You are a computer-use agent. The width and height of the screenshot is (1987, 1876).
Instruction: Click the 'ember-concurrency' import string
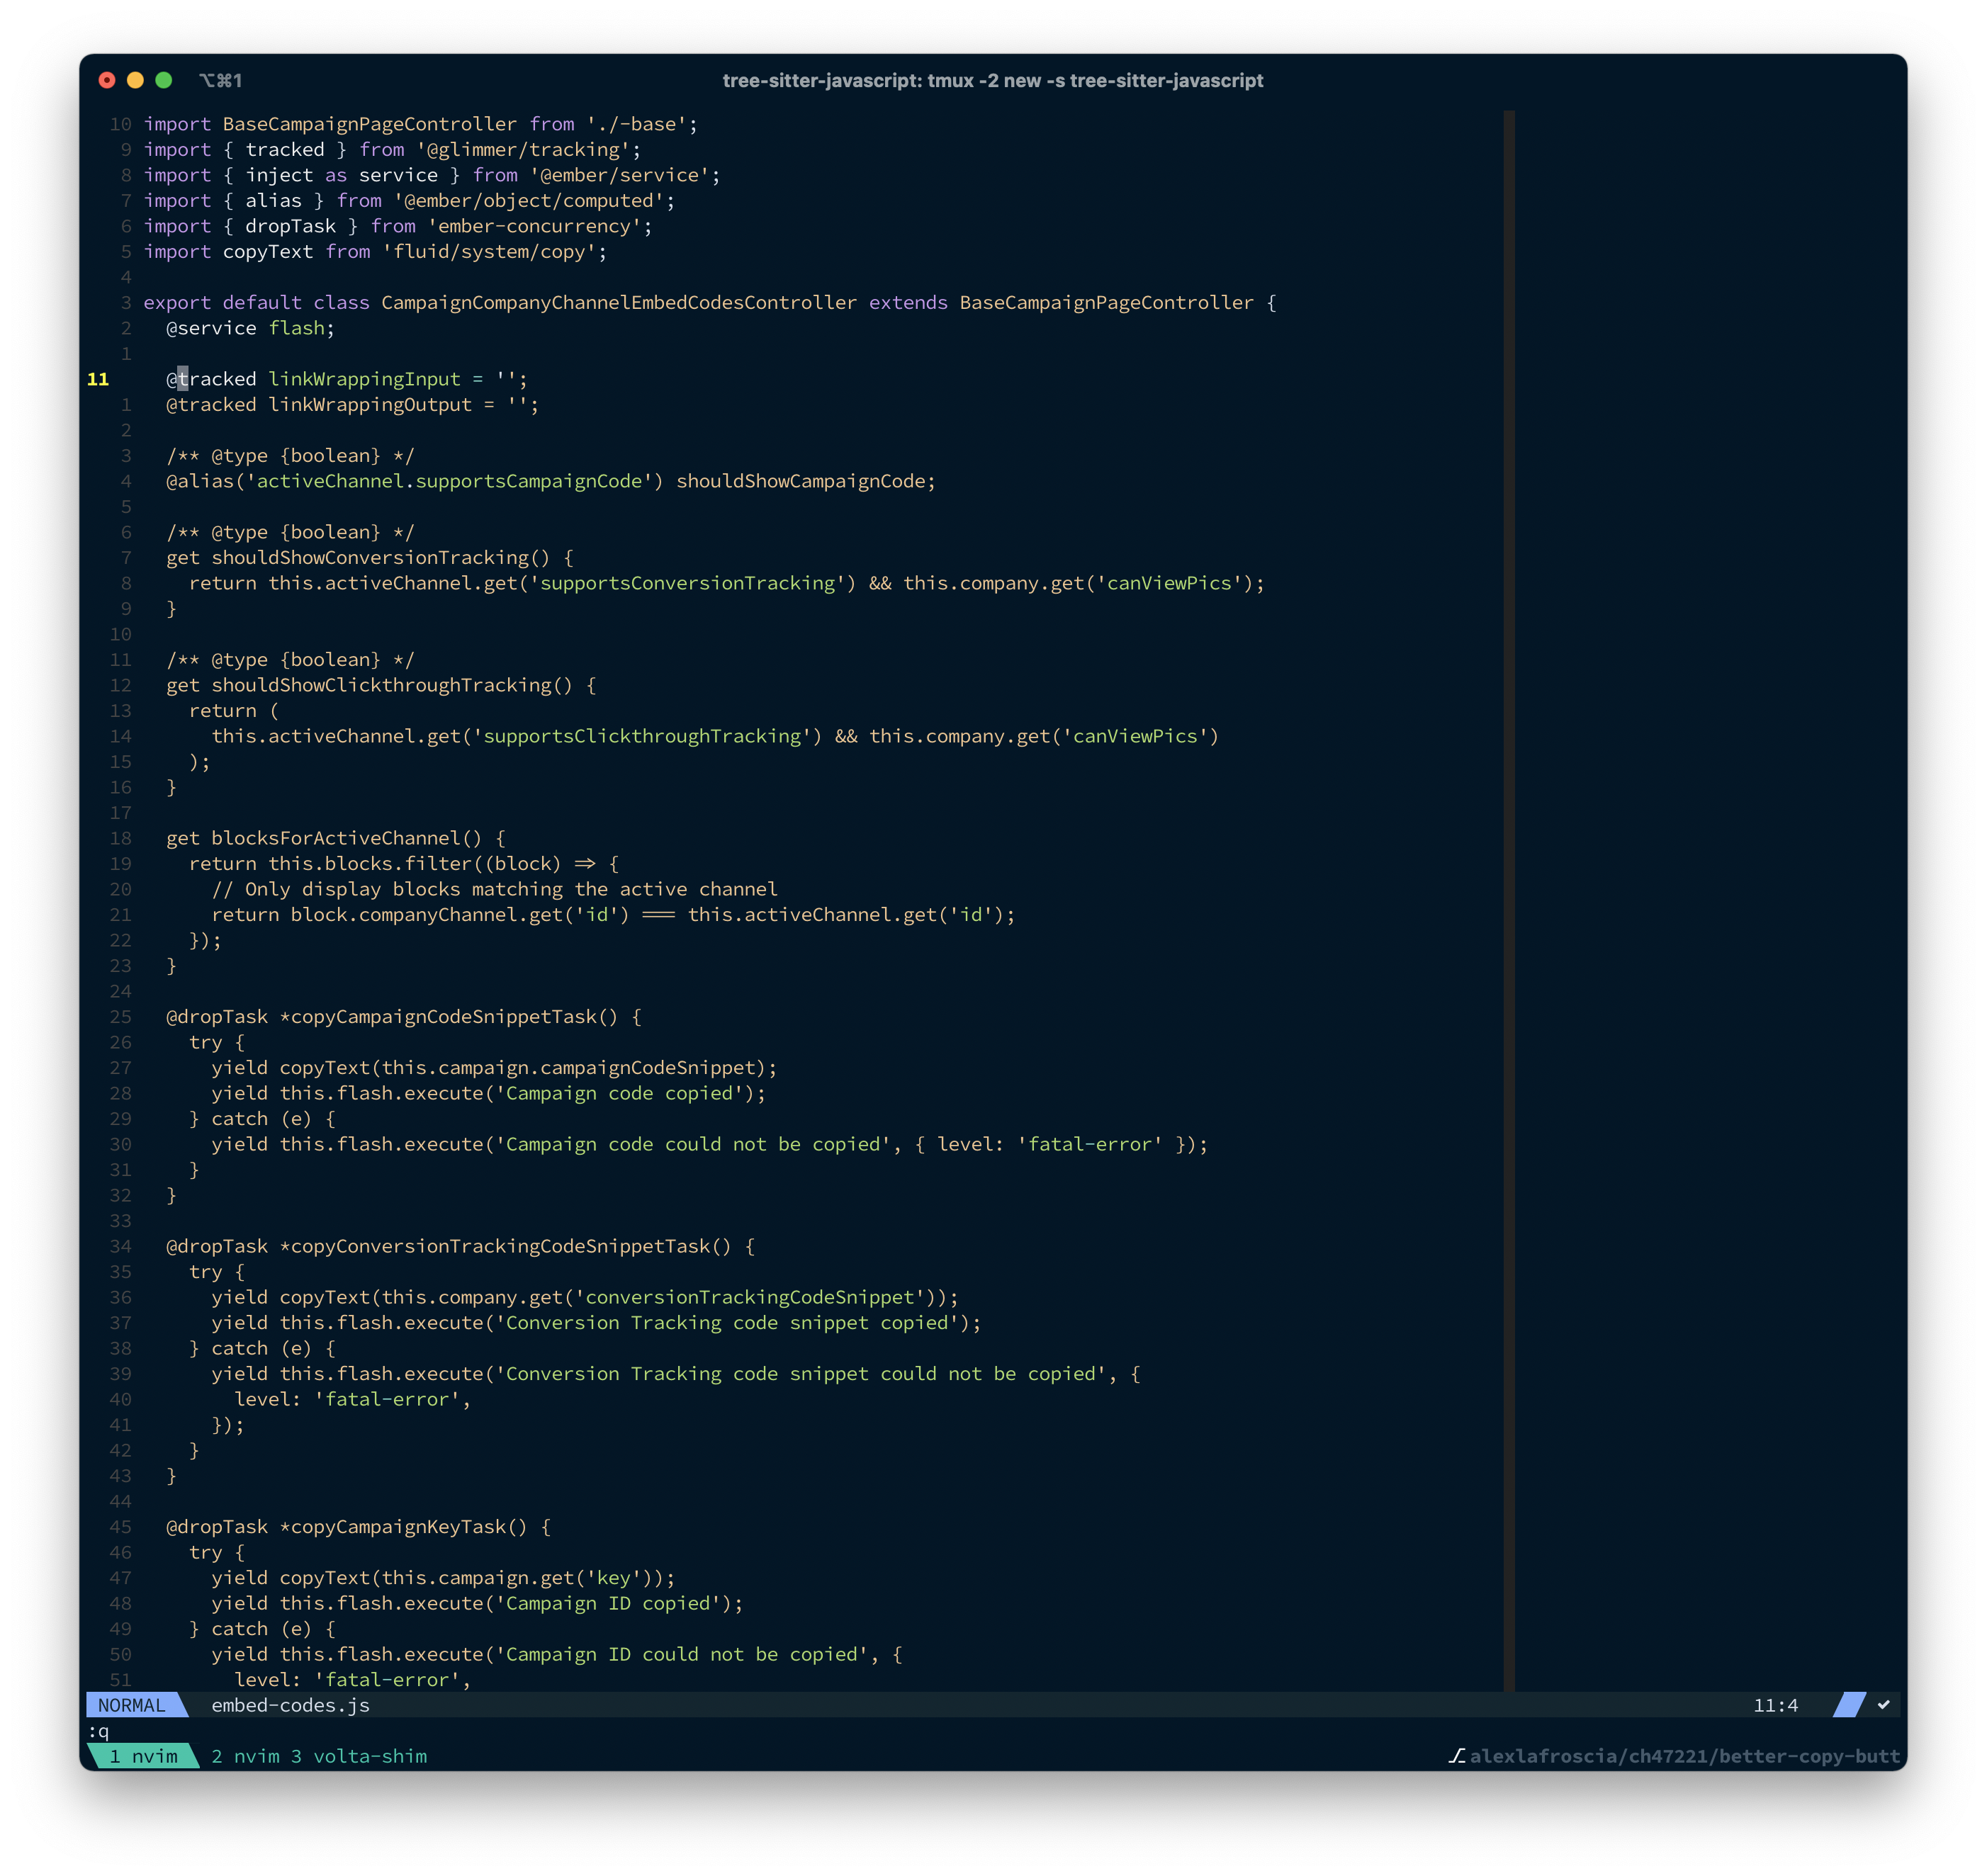point(534,226)
